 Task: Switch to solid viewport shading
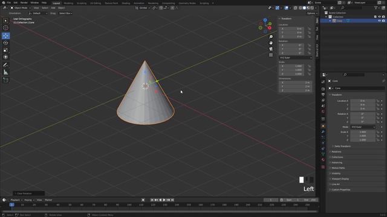[x=304, y=8]
